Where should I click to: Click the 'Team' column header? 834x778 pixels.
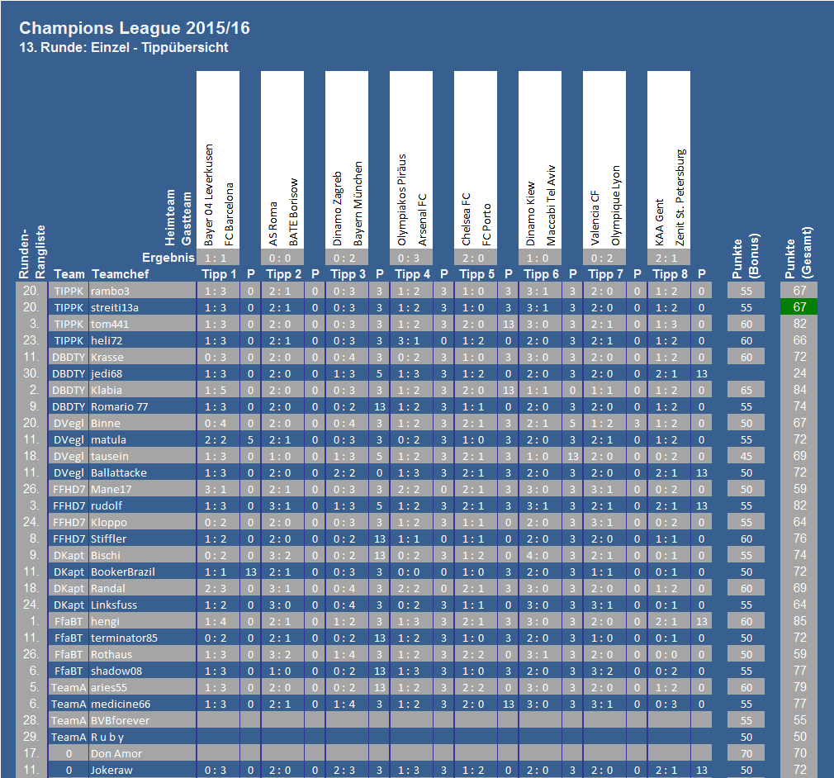tap(69, 274)
